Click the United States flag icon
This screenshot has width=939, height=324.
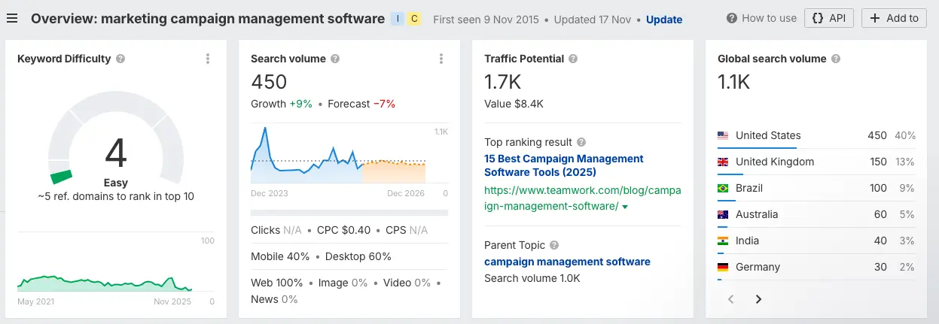(723, 136)
